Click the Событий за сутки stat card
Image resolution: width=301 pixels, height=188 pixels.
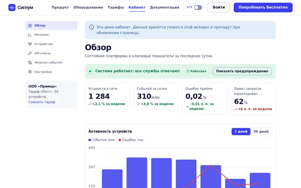click(x=156, y=97)
